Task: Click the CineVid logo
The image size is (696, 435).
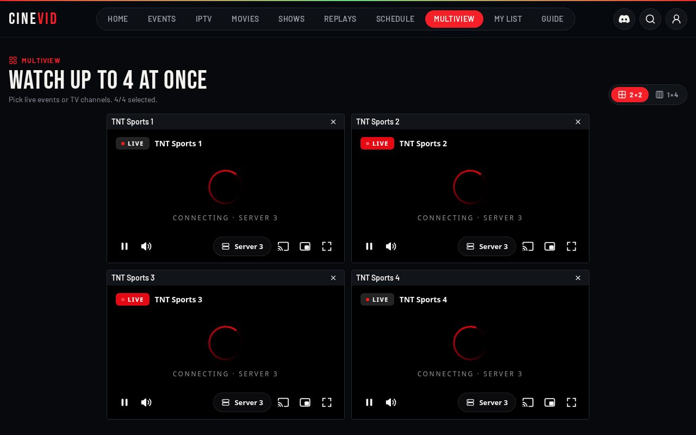Action: click(x=33, y=19)
